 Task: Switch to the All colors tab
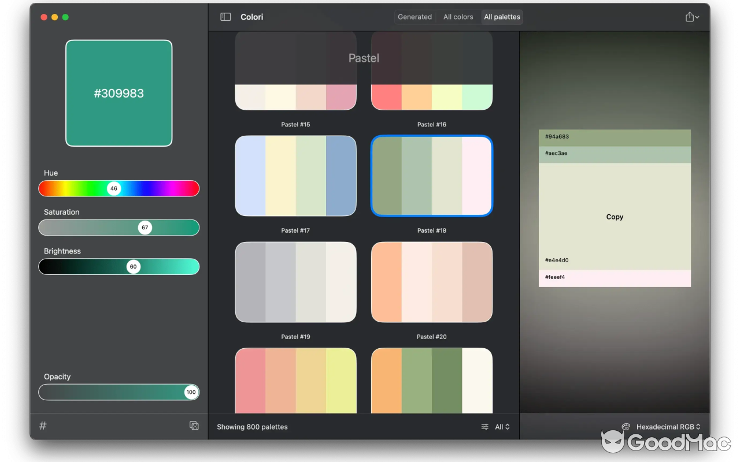click(x=457, y=17)
